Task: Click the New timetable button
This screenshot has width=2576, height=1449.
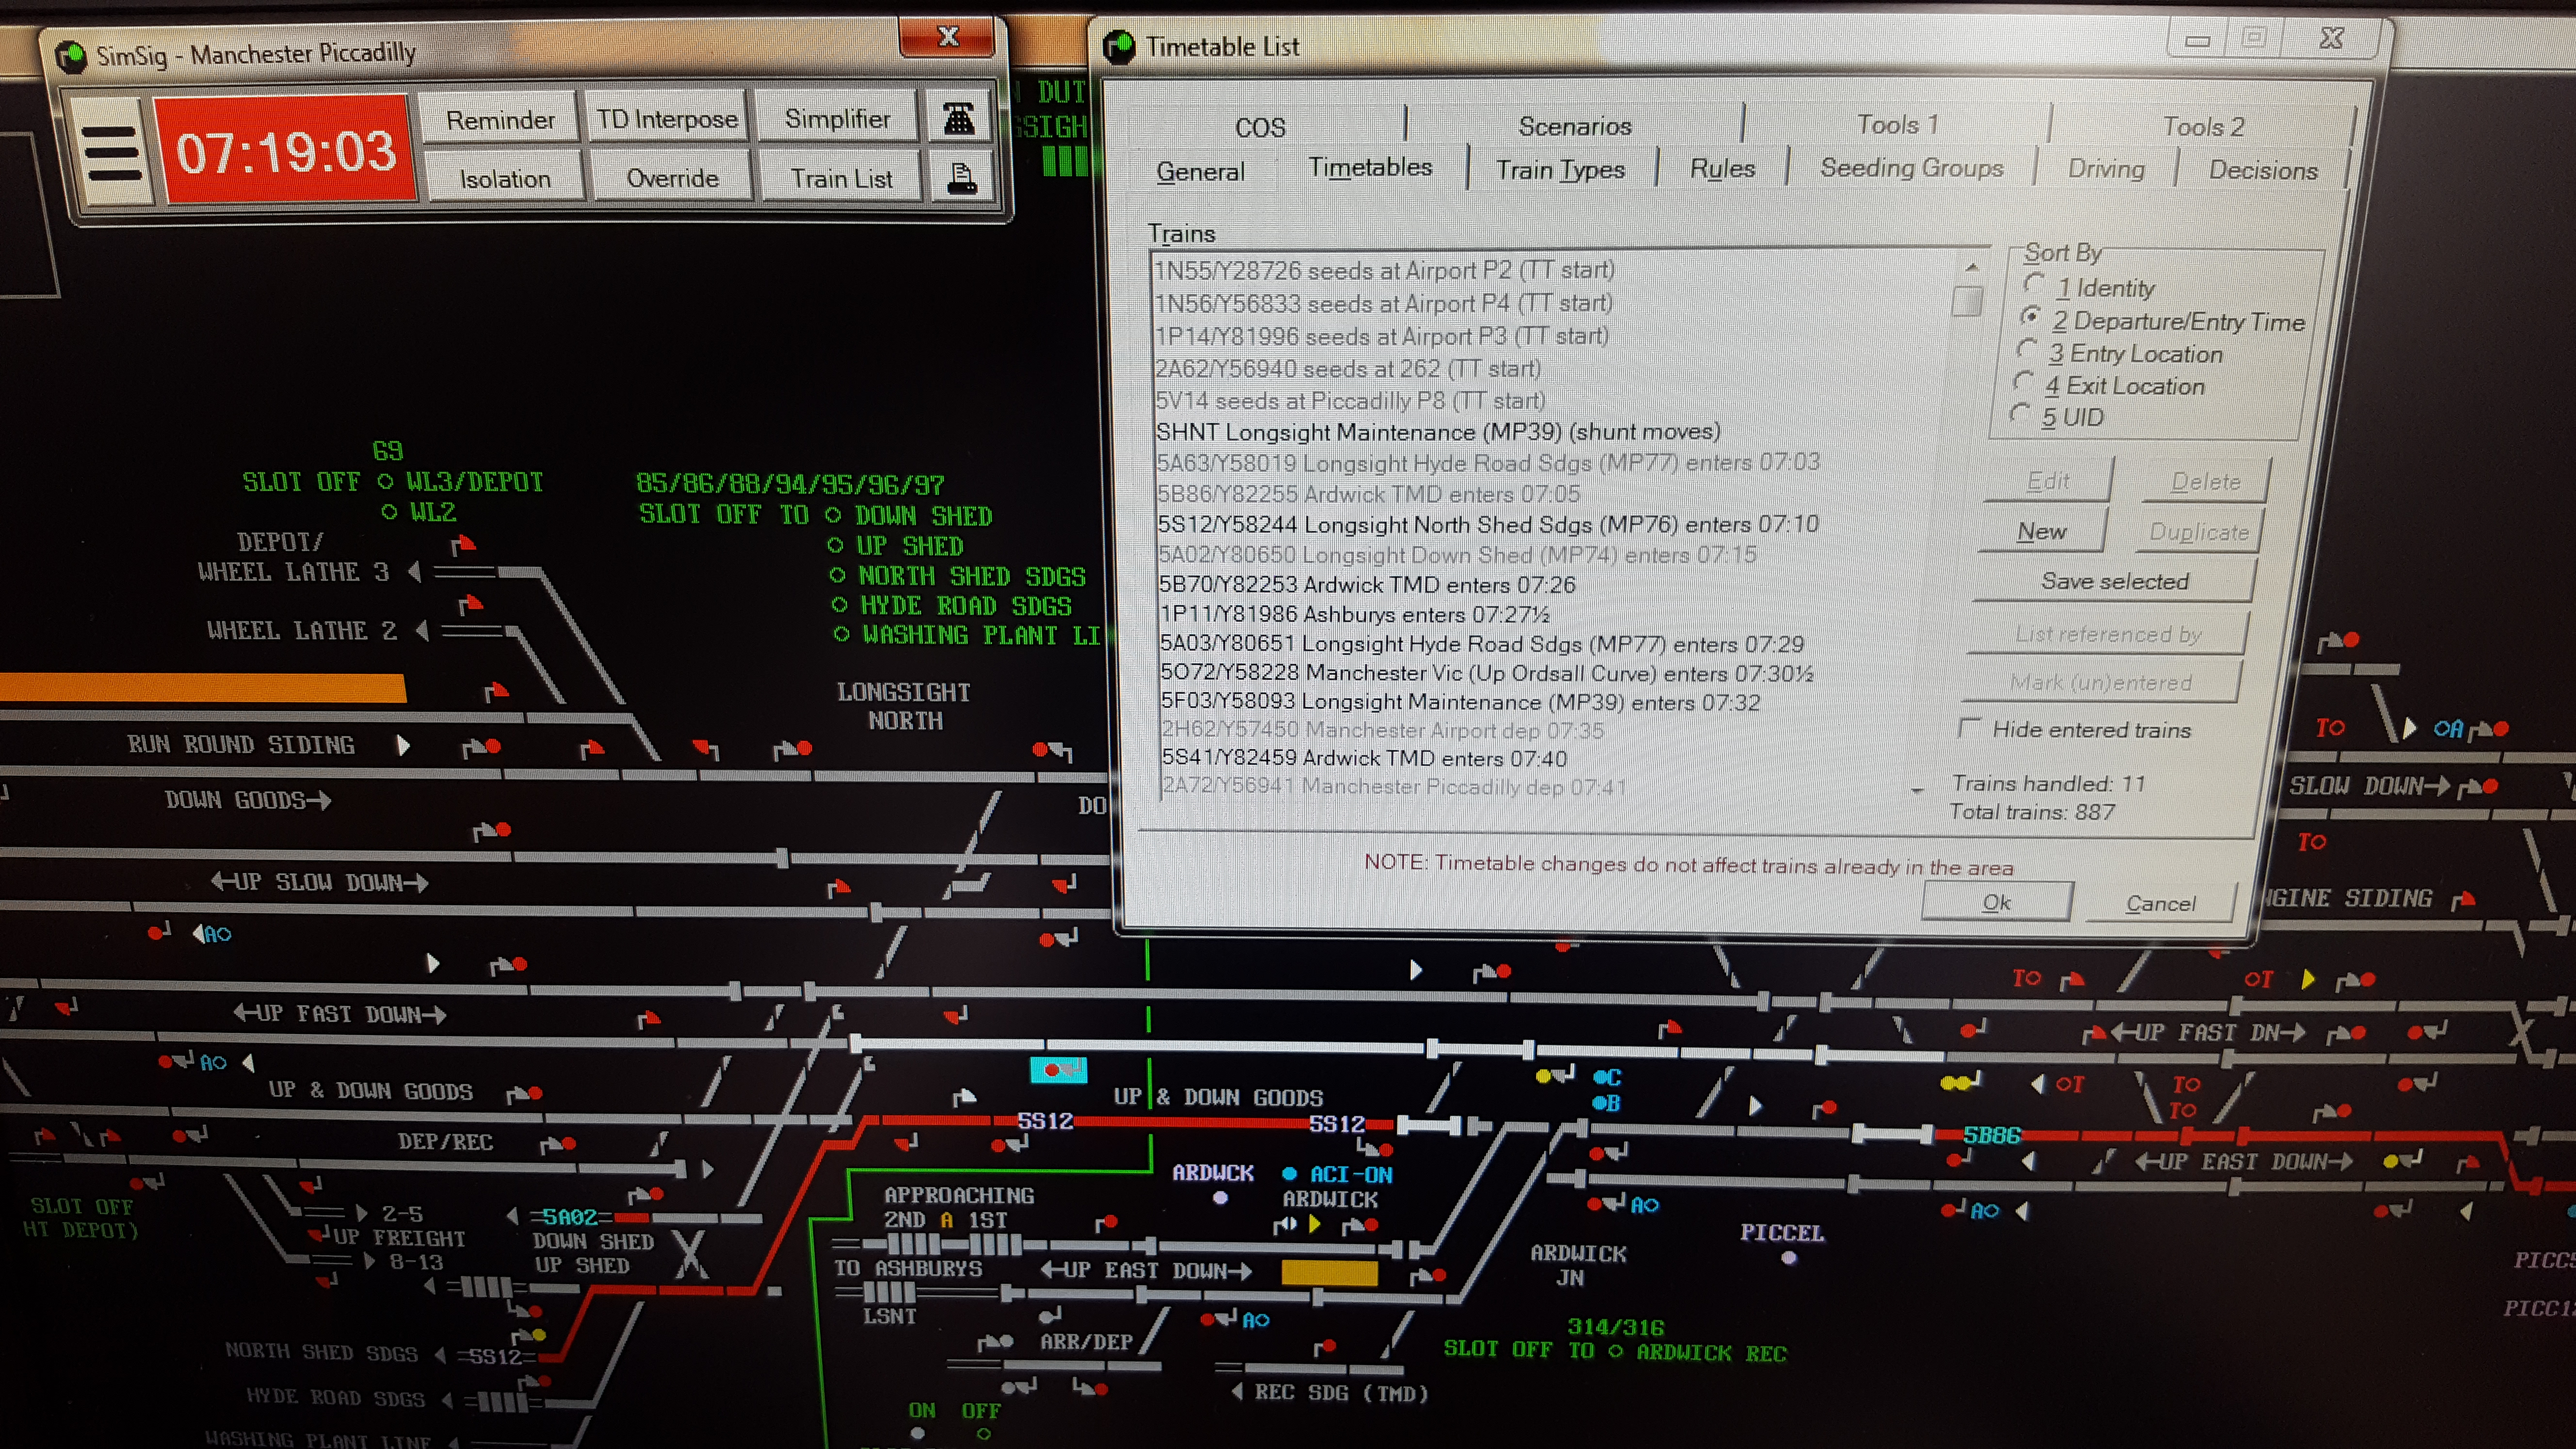Action: point(2041,531)
